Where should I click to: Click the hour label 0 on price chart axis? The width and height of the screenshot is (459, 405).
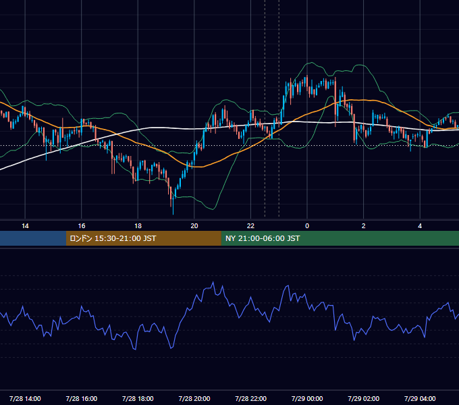click(x=307, y=226)
